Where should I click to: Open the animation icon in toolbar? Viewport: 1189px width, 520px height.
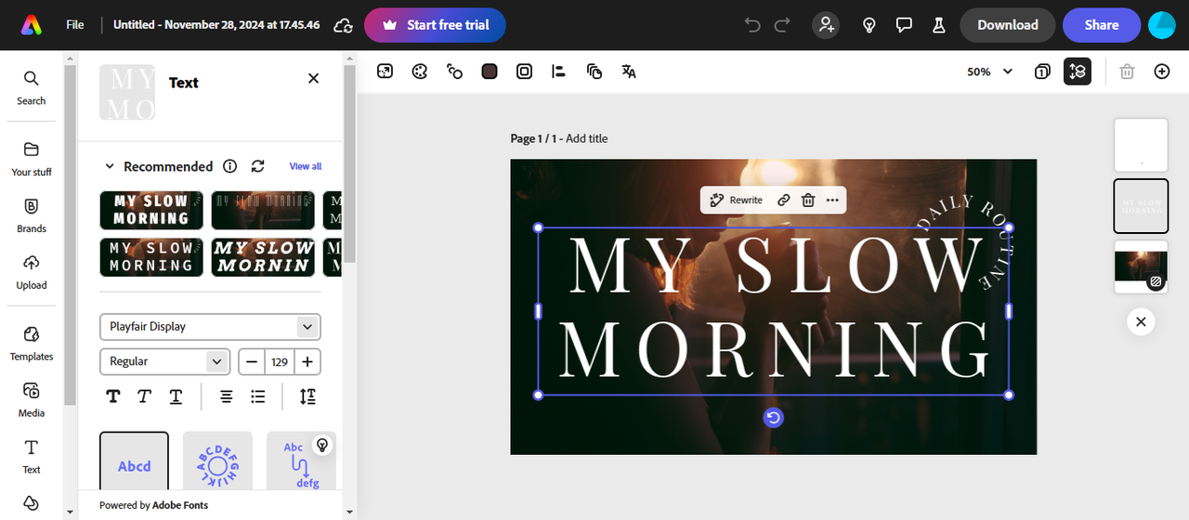[454, 71]
